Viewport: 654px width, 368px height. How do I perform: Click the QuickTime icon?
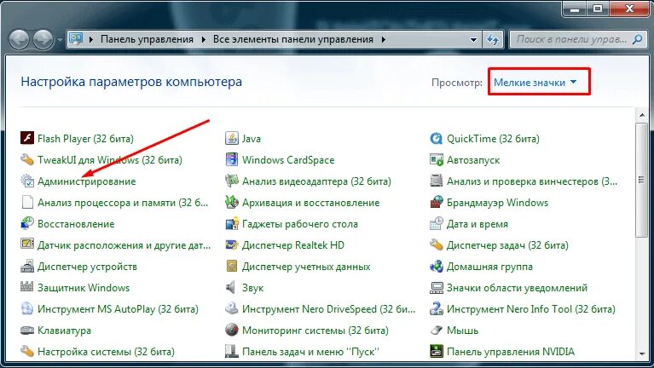[437, 138]
